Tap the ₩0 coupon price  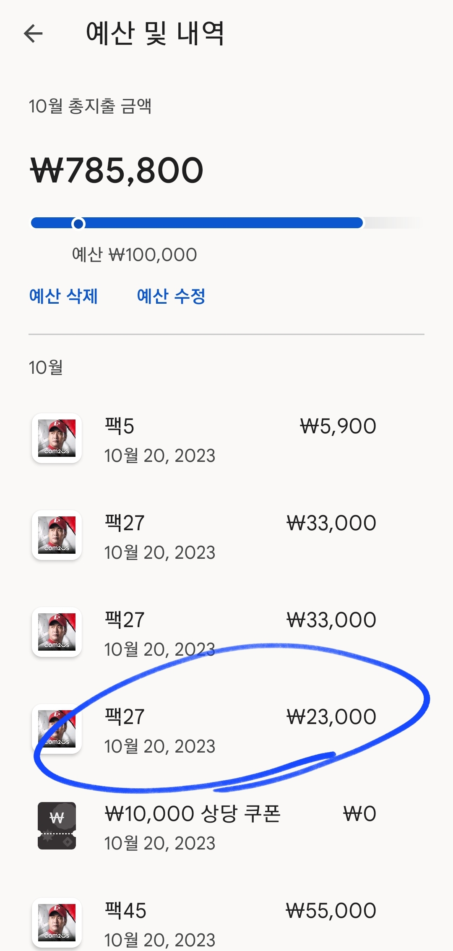pos(359,814)
